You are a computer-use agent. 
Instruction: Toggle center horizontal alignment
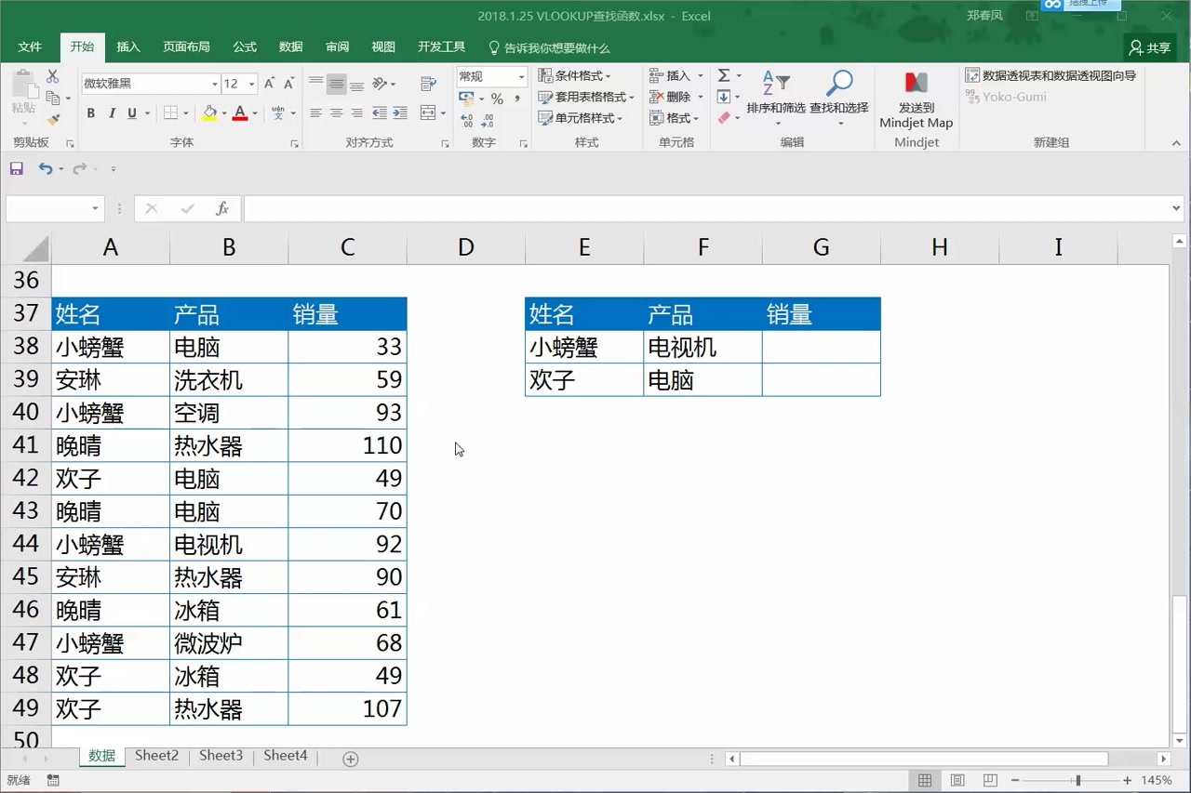pos(337,113)
